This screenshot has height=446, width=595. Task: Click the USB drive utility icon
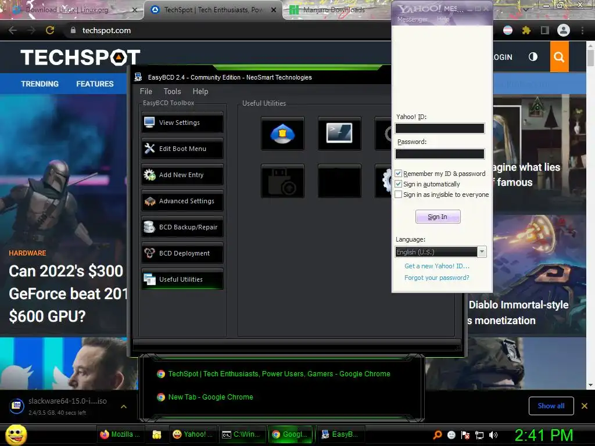(x=283, y=181)
